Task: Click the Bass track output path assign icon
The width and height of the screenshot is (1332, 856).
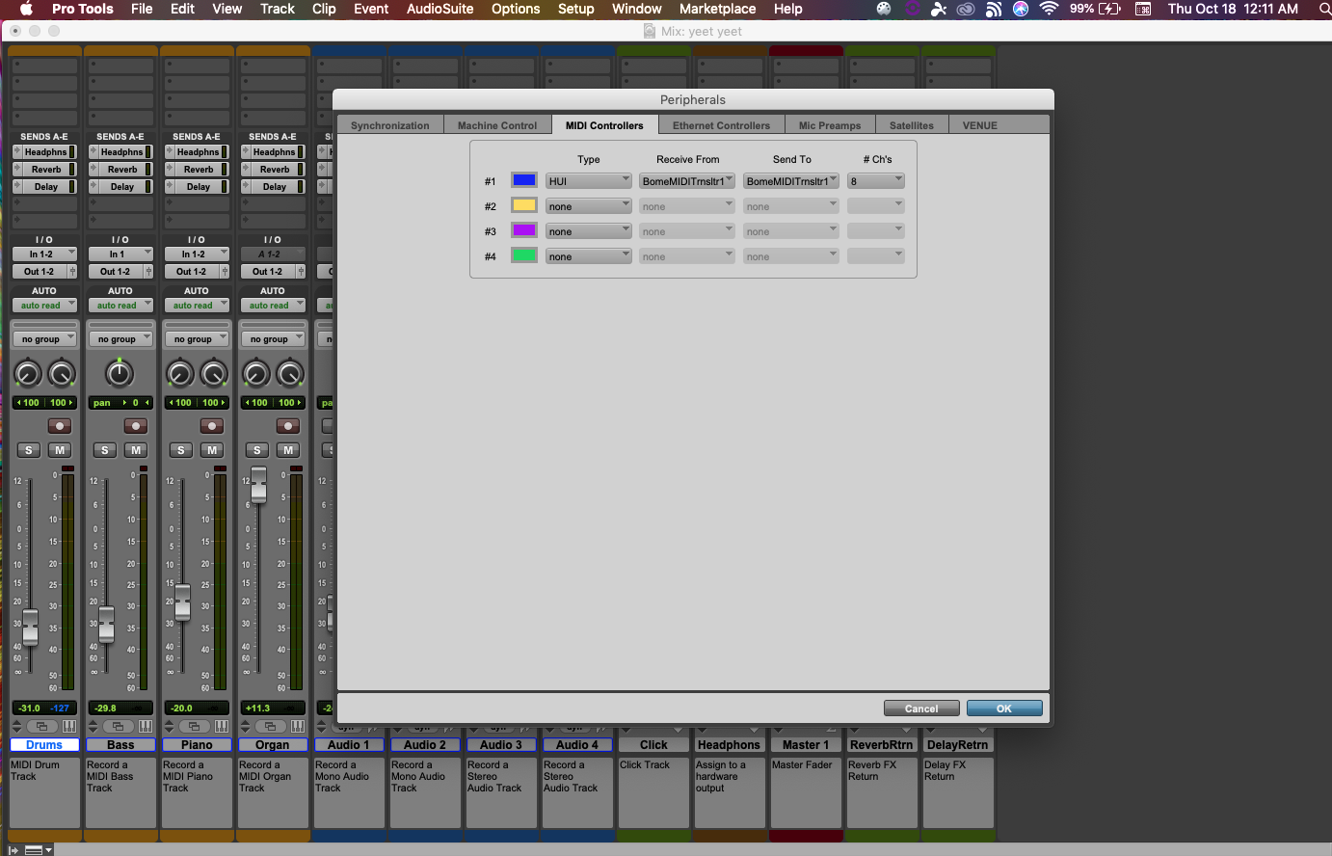Action: tap(148, 272)
